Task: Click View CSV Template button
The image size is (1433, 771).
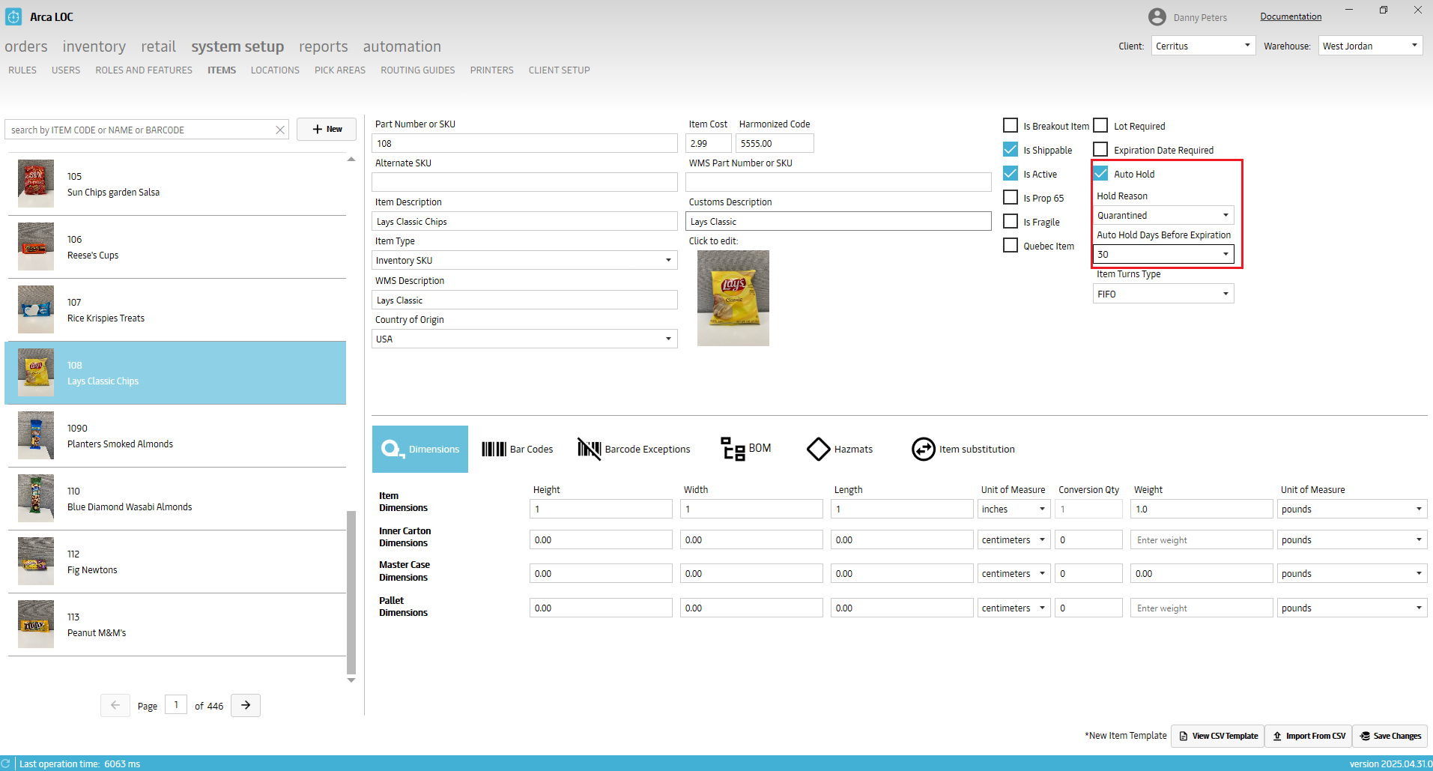Action: pos(1218,736)
